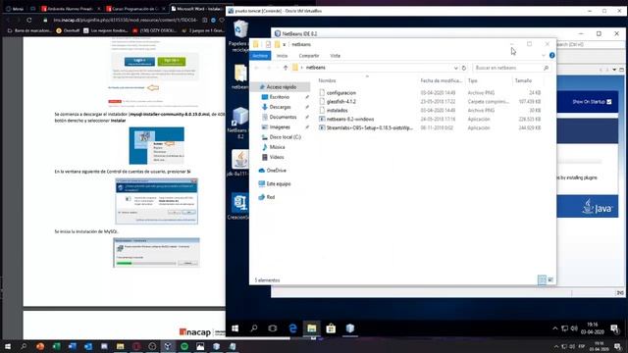628x353 pixels.
Task: Select the netbeans-8.2-windows file
Action: [350, 119]
